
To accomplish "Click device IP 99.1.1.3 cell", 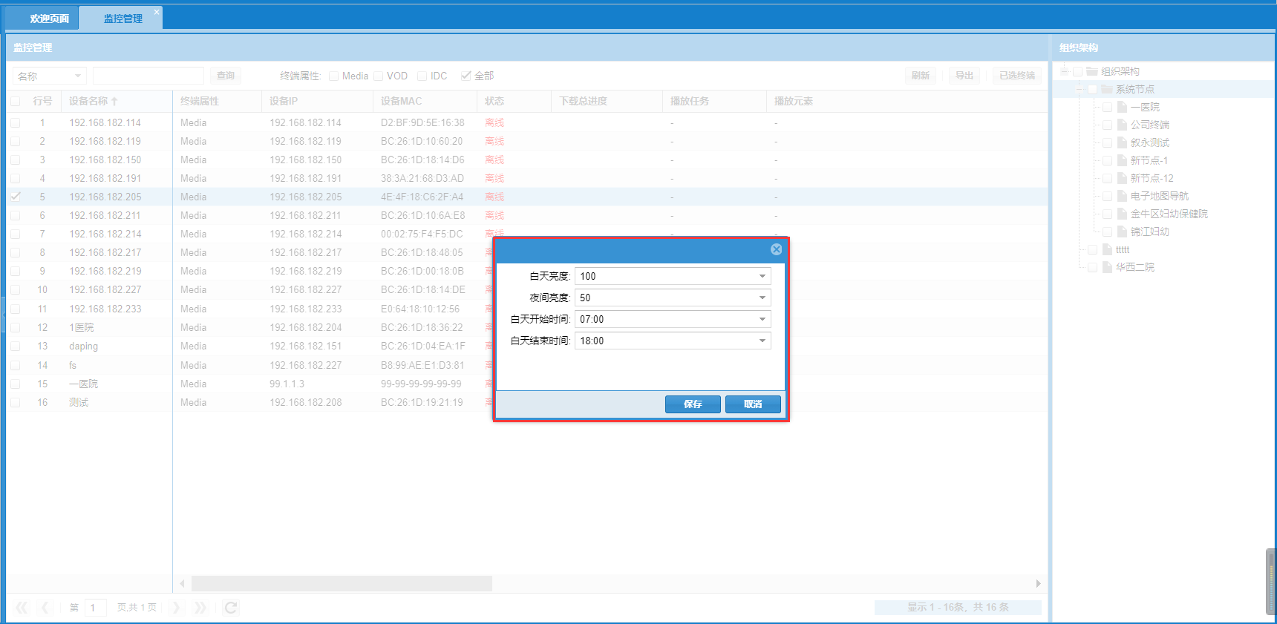I will (287, 384).
